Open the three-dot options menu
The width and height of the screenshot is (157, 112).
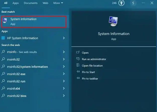coord(143,3)
